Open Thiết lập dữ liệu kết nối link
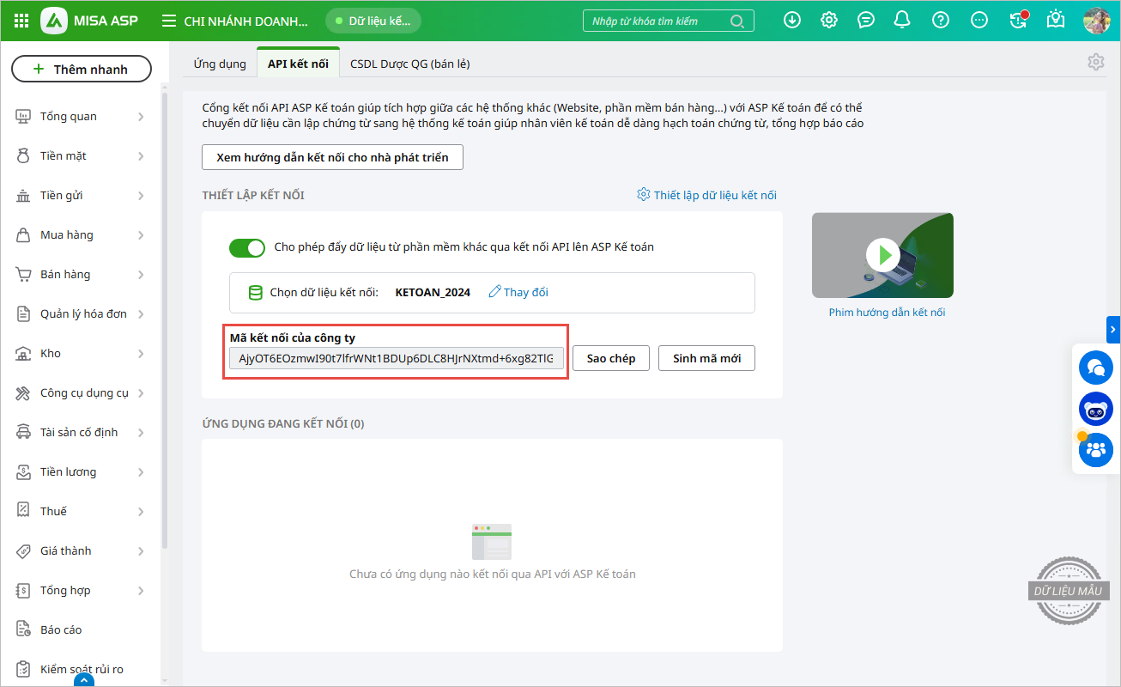The width and height of the screenshot is (1121, 687). (x=706, y=195)
